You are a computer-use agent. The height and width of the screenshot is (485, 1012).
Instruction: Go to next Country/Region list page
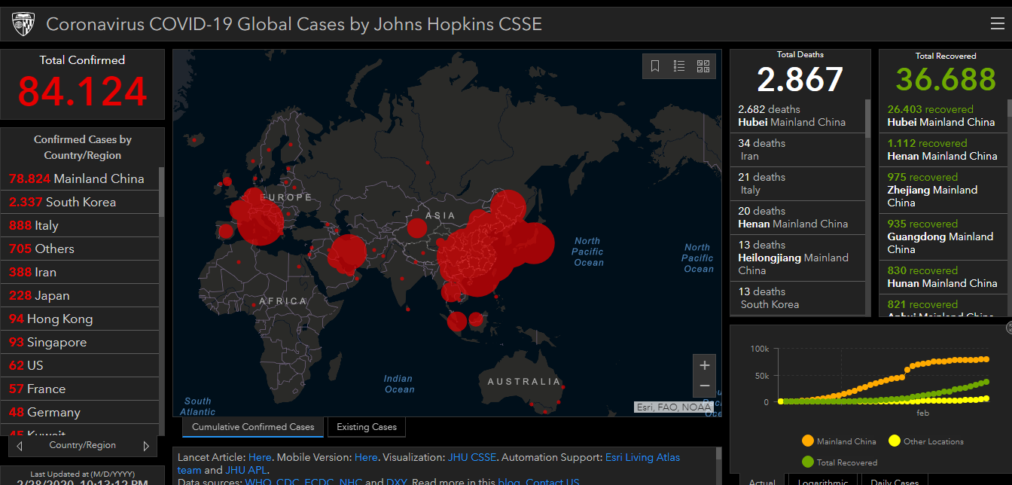(146, 446)
